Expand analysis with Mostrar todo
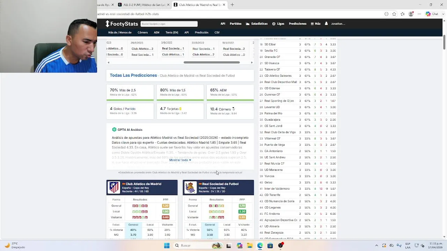Viewport: 447px width, 251px height. (x=180, y=160)
